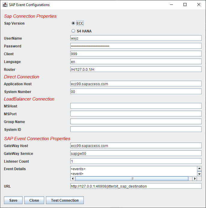Click the empty Group Name field
Viewport: 206px width, 208px height.
click(136, 122)
